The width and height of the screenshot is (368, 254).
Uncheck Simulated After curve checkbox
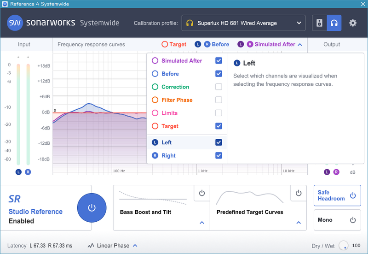pos(218,61)
